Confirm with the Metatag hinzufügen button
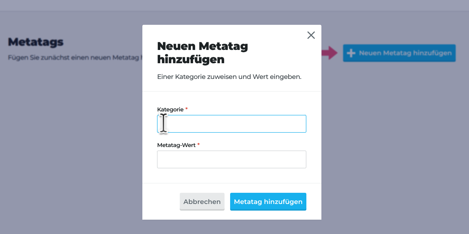The image size is (469, 234). pos(268,202)
